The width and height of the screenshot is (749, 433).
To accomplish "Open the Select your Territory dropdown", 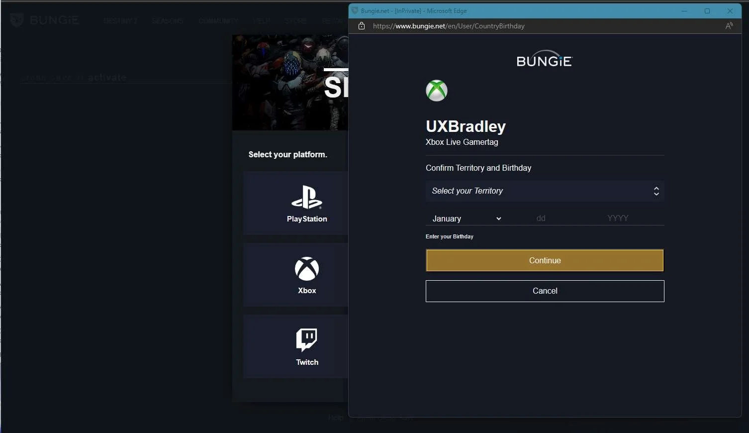I will [545, 191].
